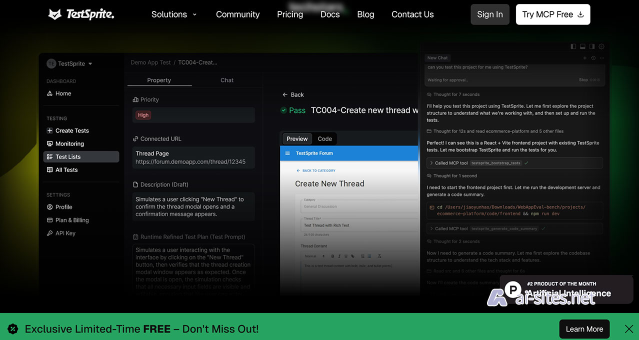Open Plan & Billing settings

coord(72,220)
